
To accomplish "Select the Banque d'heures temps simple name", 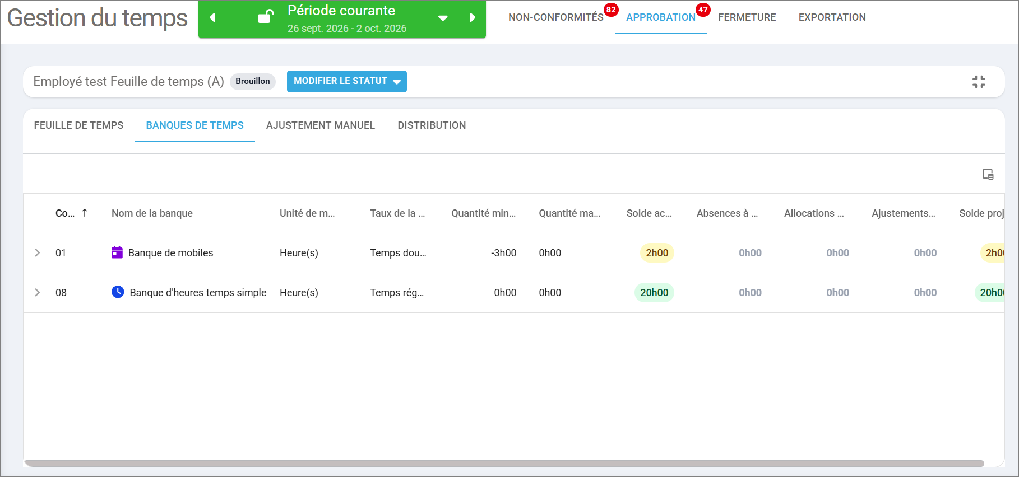I will click(x=198, y=293).
